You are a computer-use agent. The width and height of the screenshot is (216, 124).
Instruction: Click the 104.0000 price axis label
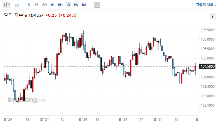(x=208, y=77)
